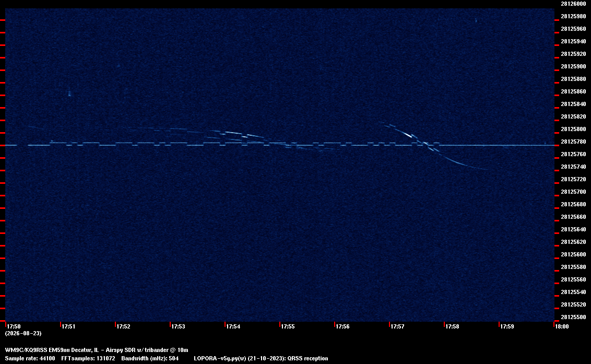The height and width of the screenshot is (364, 591).
Task: Click the 17:52 time marker
Action: [x=123, y=326]
